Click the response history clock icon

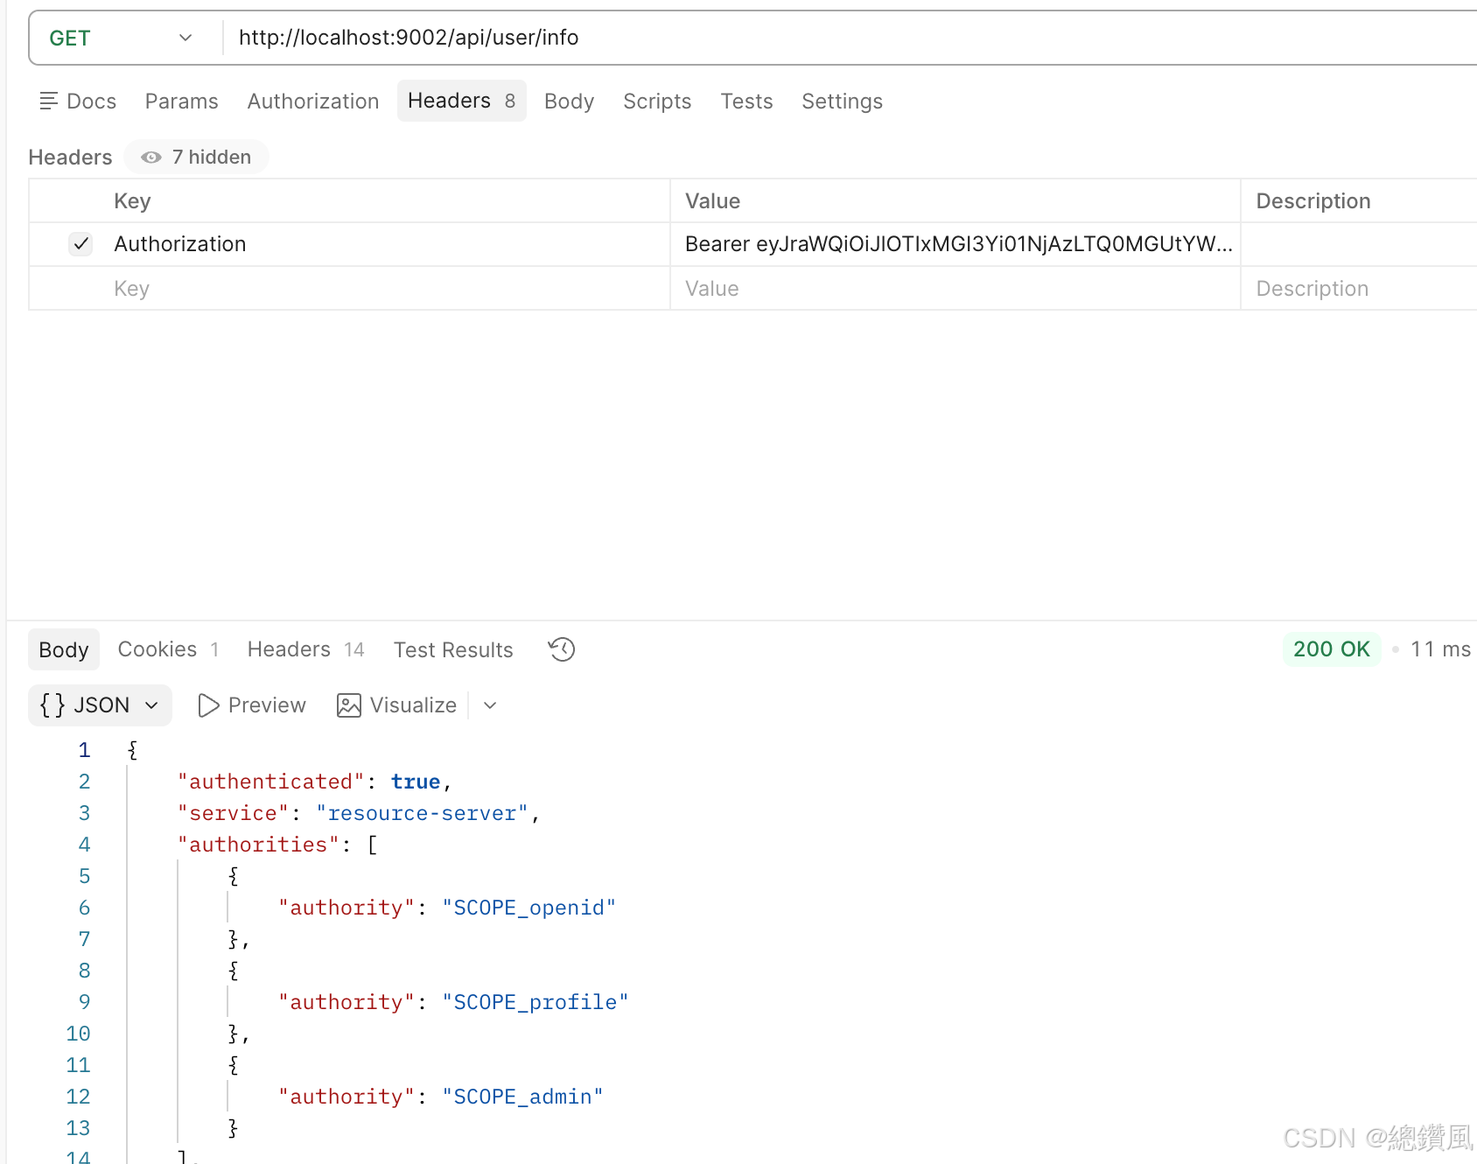(x=562, y=649)
